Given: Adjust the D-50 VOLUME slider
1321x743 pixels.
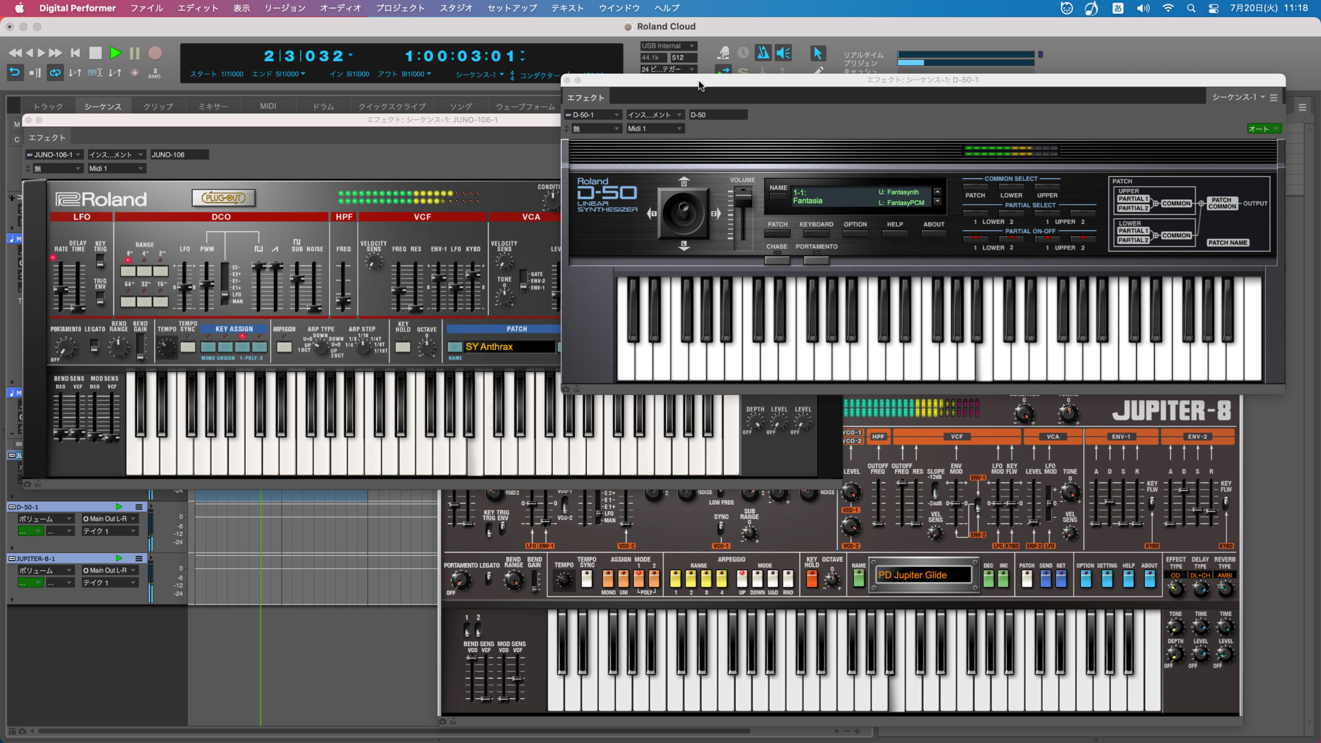Looking at the screenshot, I should point(743,199).
